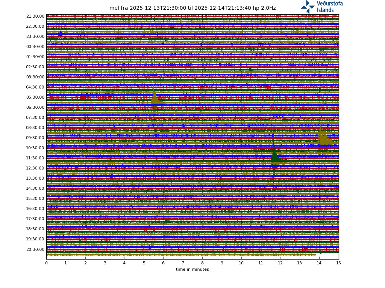385x288 pixels.
Task: Click the 'time in minutes' axis label
Action: tap(192, 269)
